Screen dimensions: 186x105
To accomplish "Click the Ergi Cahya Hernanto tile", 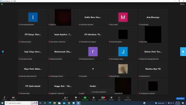I will pyautogui.click(x=33, y=52).
